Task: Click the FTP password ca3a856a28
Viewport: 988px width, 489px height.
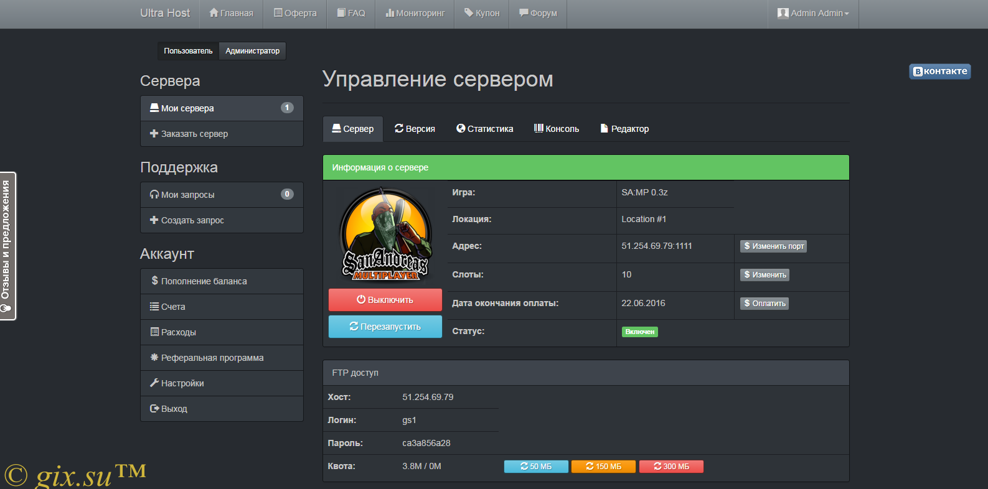Action: tap(426, 443)
